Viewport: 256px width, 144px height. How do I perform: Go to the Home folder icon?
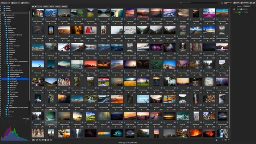pyautogui.click(x=33, y=6)
